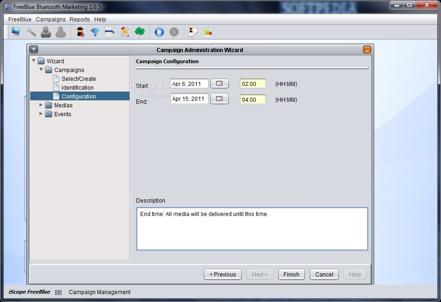This screenshot has width=441, height=302.
Task: Click the dark user silhouette icon
Action: click(46, 32)
